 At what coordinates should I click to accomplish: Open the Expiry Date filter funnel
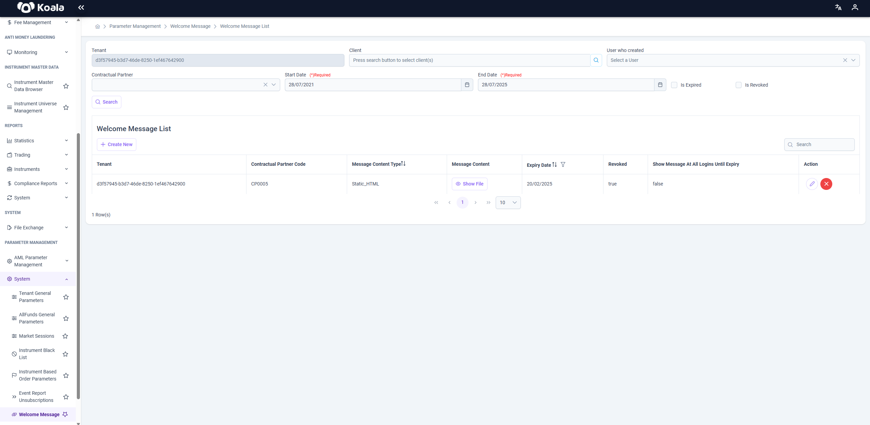(563, 164)
